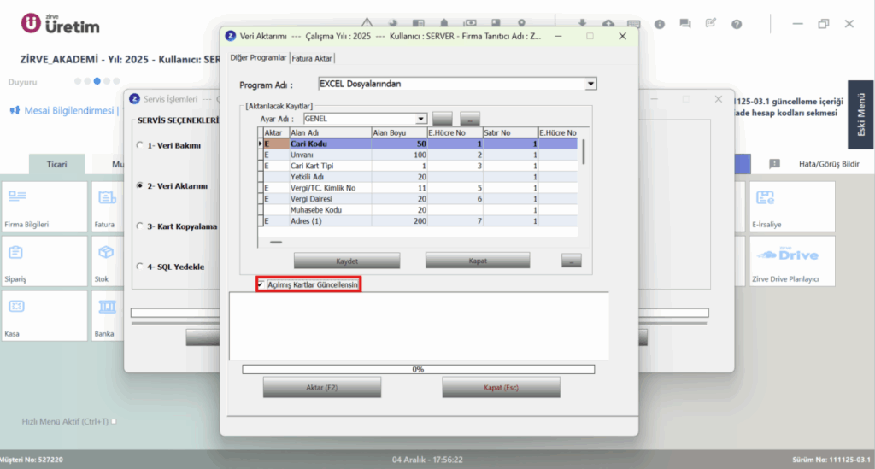
Task: Click Kapat button below the grid
Action: coord(478,261)
